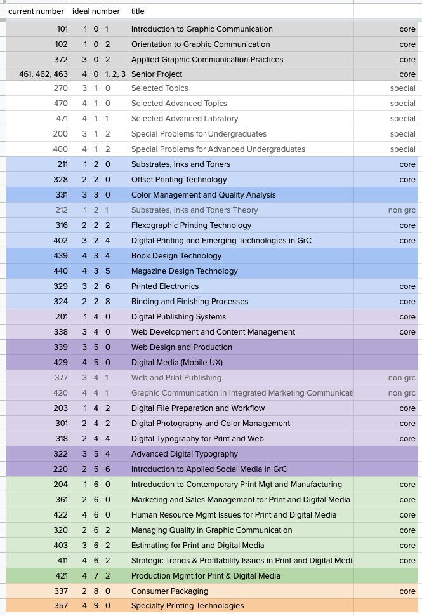This screenshot has height=616, width=422.
Task: Select the 'title' column header
Action: [241, 11]
